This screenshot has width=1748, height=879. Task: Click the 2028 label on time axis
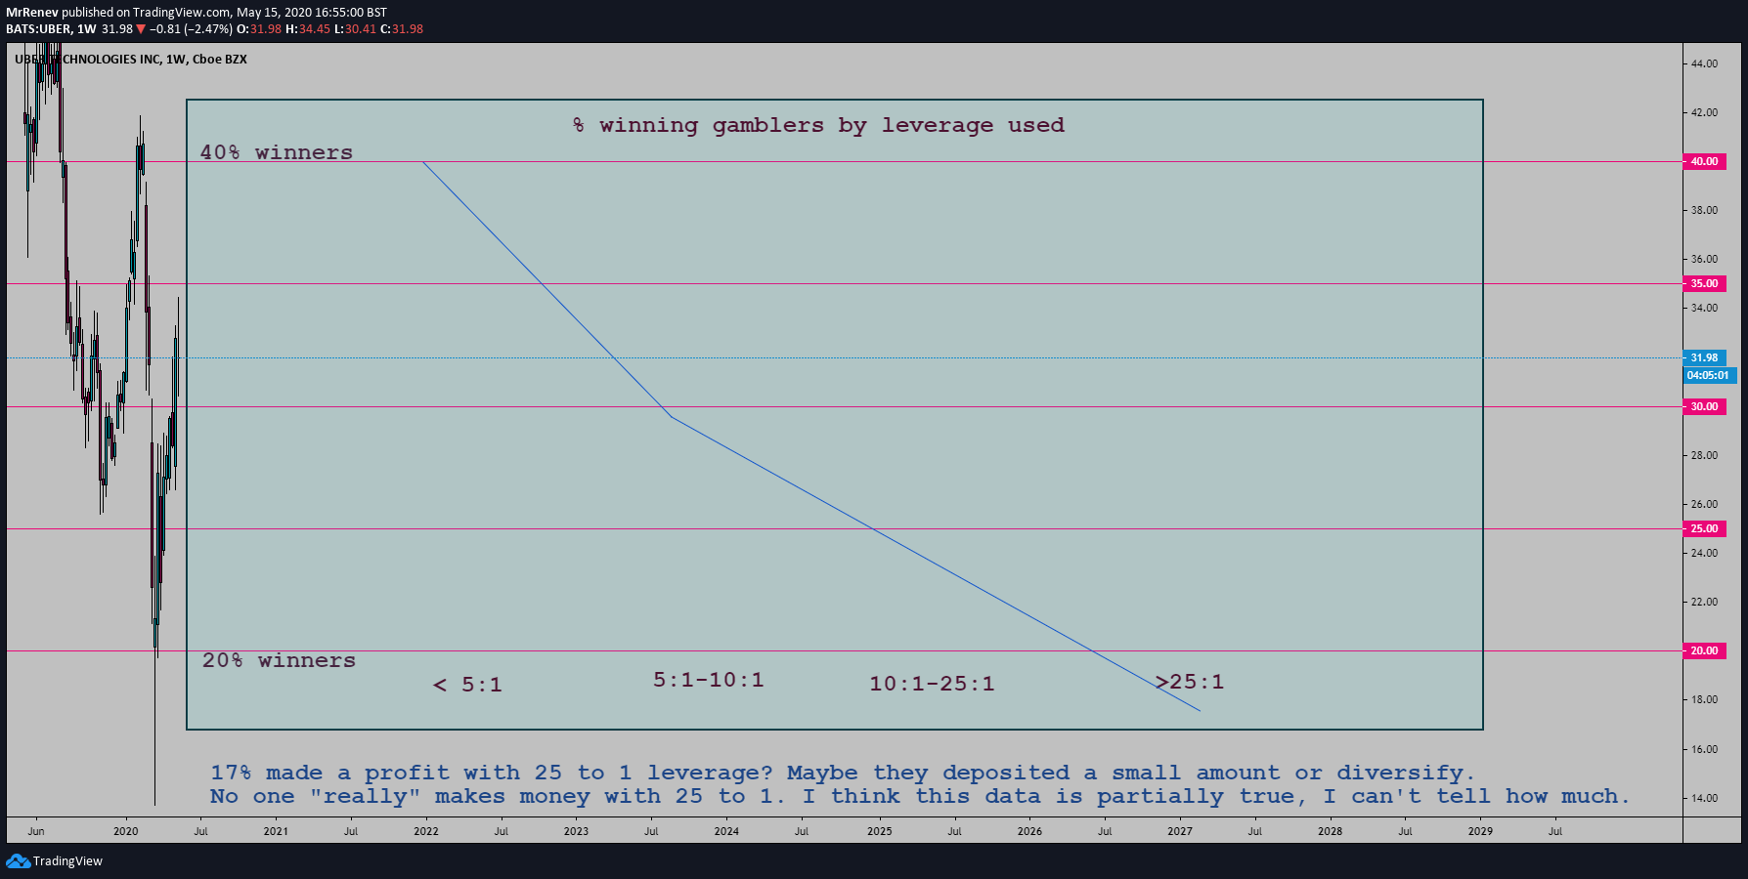click(x=1330, y=831)
